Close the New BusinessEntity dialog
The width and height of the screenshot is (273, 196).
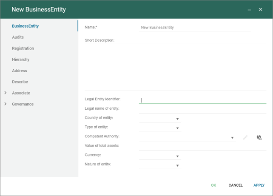coord(260,9)
